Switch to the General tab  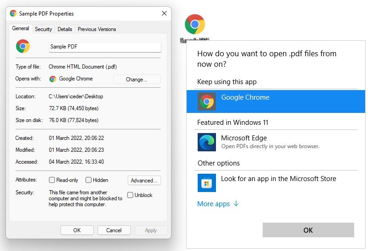[x=21, y=28]
